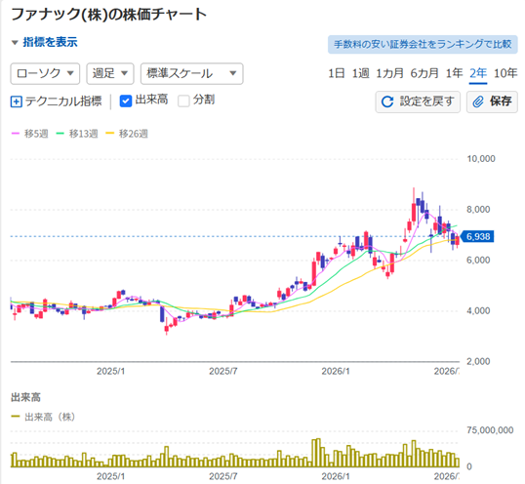Open the ローソク chart type dropdown
Viewport: 525px width, 484px height.
point(45,73)
